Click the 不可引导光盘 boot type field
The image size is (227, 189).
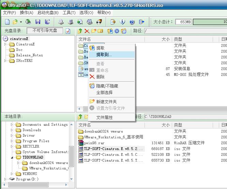click(45, 31)
